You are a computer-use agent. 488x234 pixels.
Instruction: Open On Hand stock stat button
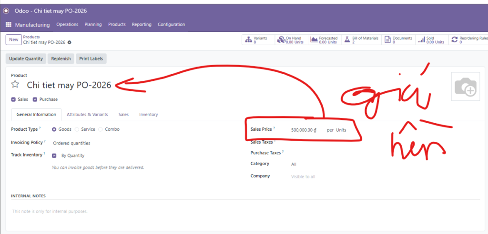290,40
